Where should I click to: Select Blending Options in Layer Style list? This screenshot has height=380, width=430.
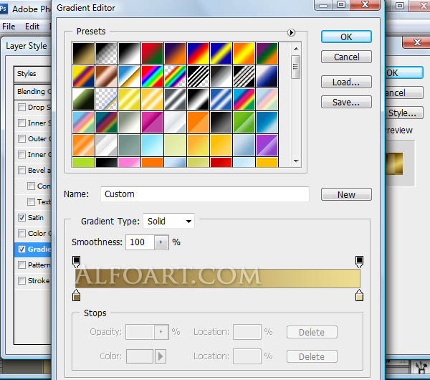(x=33, y=91)
